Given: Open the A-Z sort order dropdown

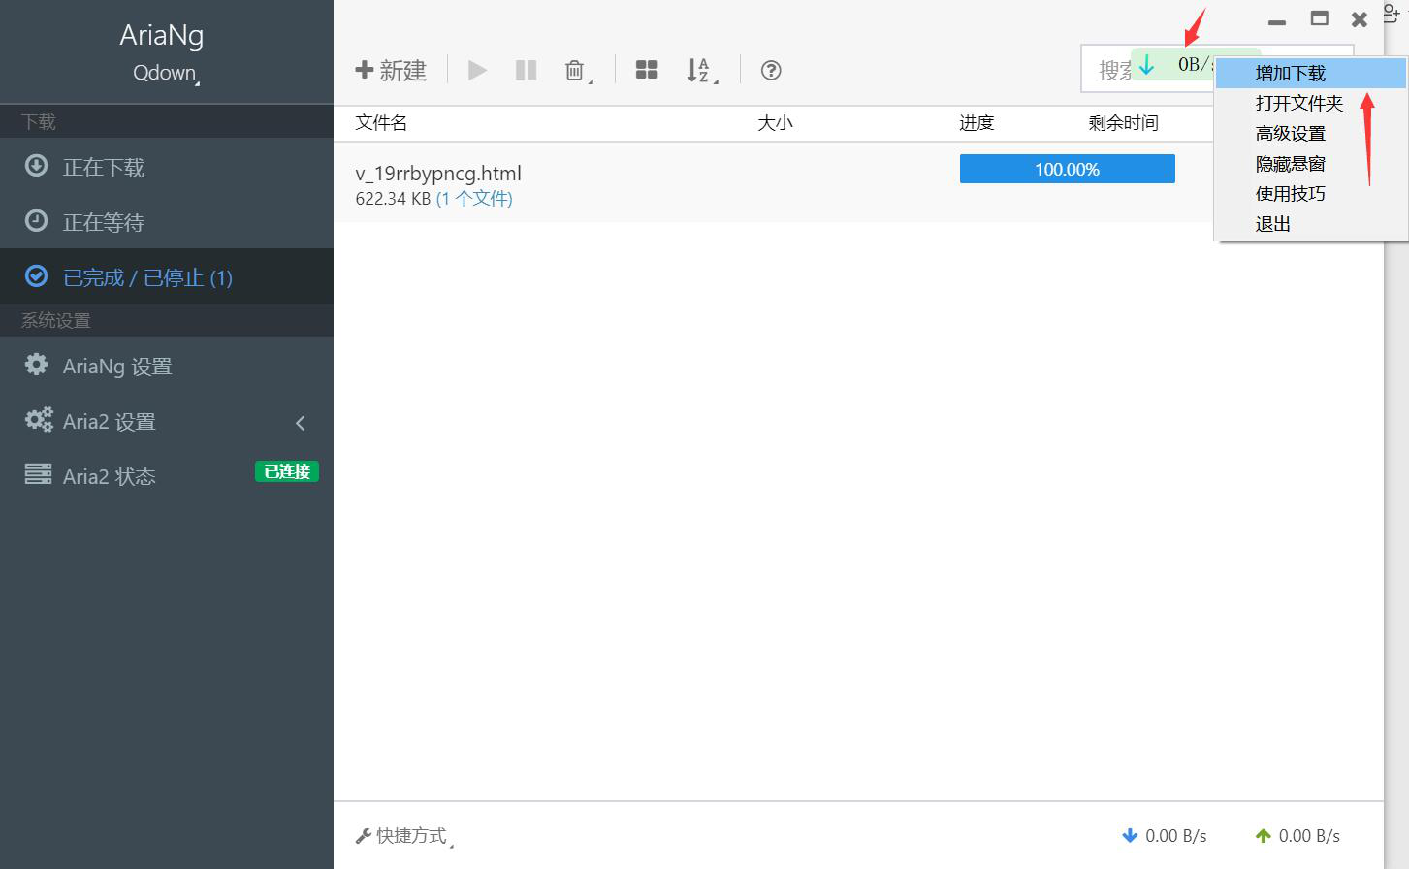Looking at the screenshot, I should click(x=702, y=71).
